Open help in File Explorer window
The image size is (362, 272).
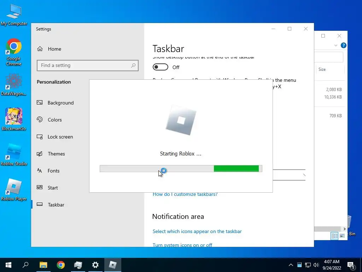(x=344, y=45)
